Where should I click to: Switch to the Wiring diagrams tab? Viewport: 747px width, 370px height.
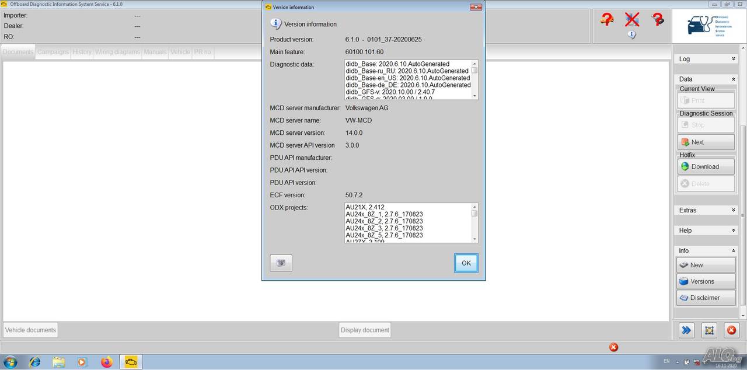pyautogui.click(x=118, y=52)
